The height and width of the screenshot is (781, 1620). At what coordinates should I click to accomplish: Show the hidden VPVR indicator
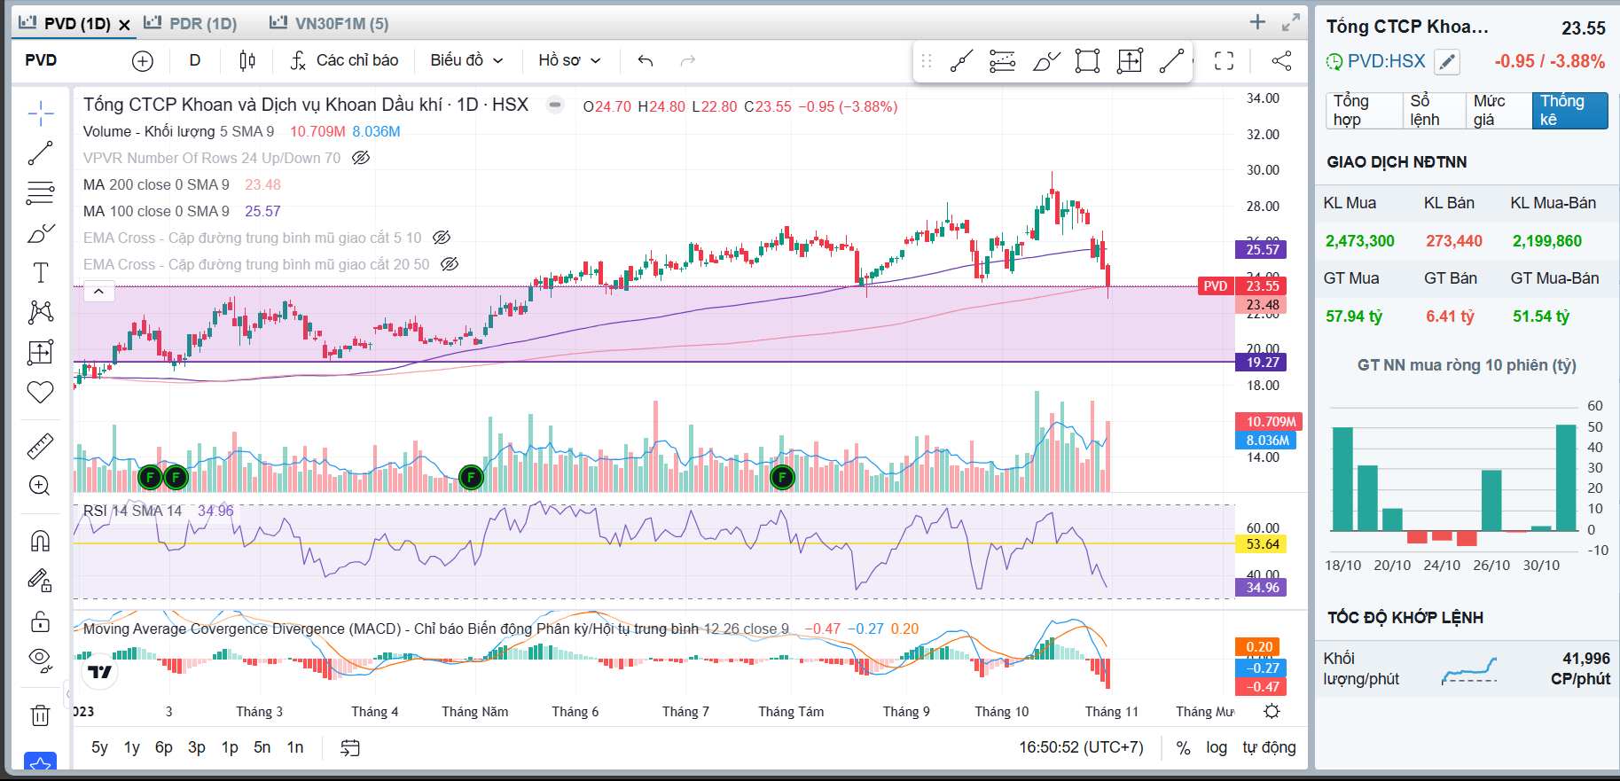coord(360,158)
